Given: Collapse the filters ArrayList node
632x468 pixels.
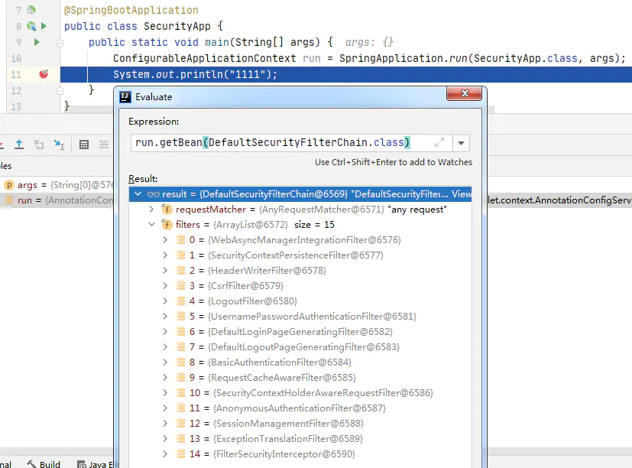Looking at the screenshot, I should pyautogui.click(x=151, y=225).
